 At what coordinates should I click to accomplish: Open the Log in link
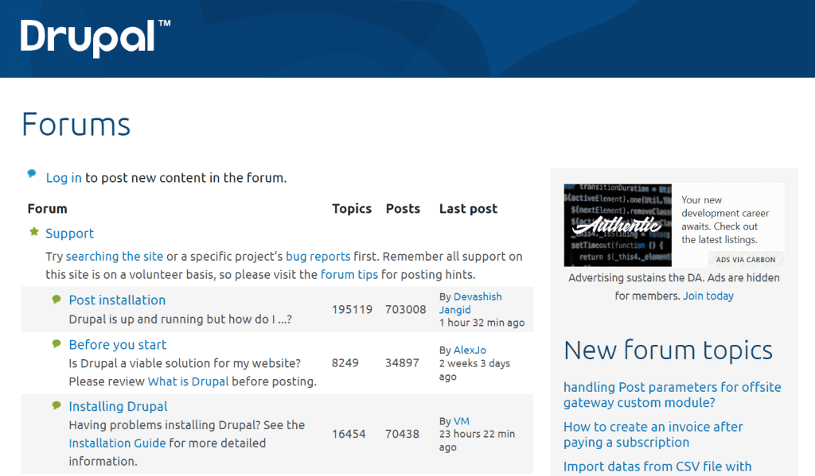coord(64,178)
